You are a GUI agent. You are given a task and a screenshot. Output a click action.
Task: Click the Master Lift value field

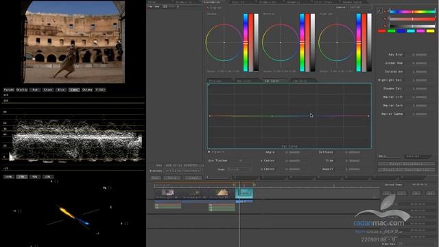pos(419,97)
